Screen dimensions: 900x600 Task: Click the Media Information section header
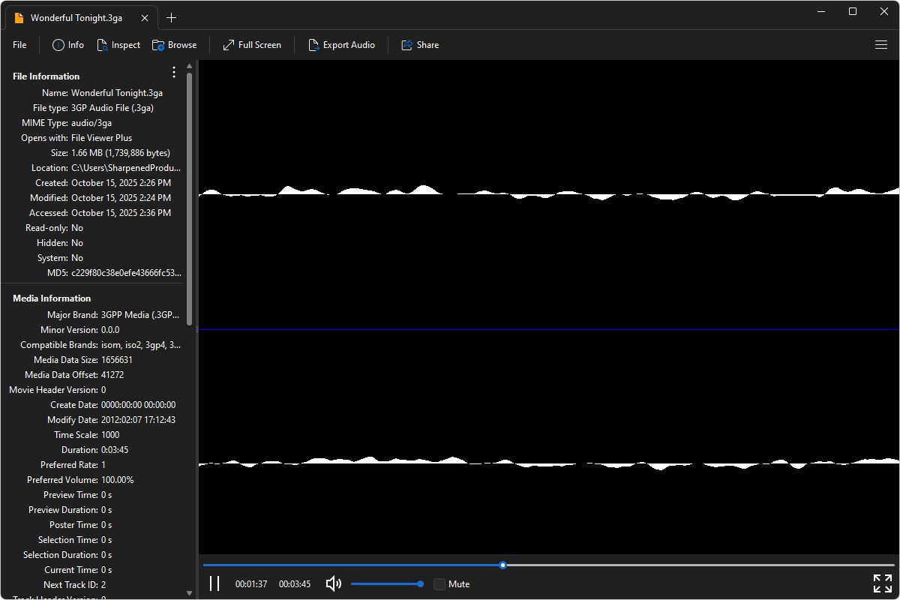pyautogui.click(x=52, y=298)
